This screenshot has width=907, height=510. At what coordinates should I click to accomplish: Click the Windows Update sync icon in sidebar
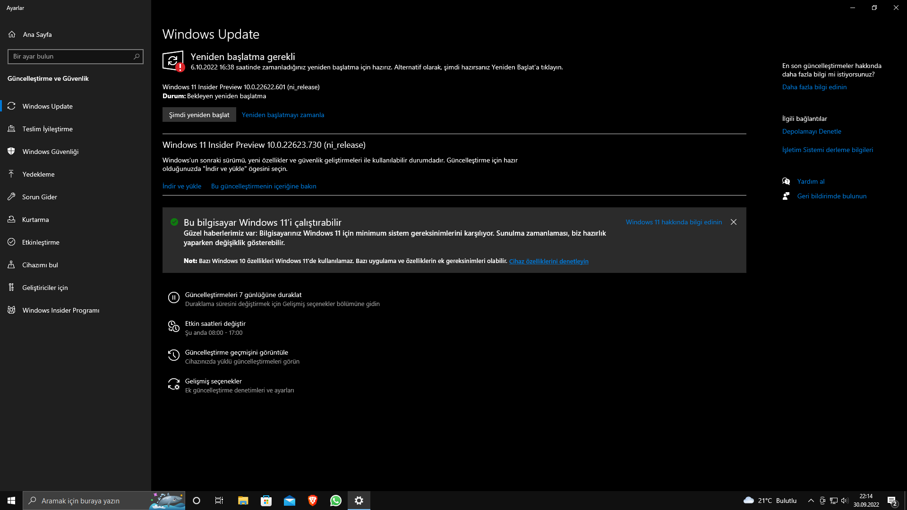(x=11, y=106)
